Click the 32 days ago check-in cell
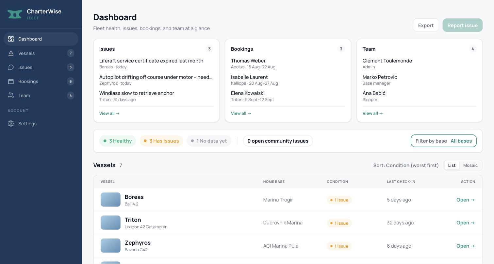Viewport: 494px width, 264px height. click(400, 223)
